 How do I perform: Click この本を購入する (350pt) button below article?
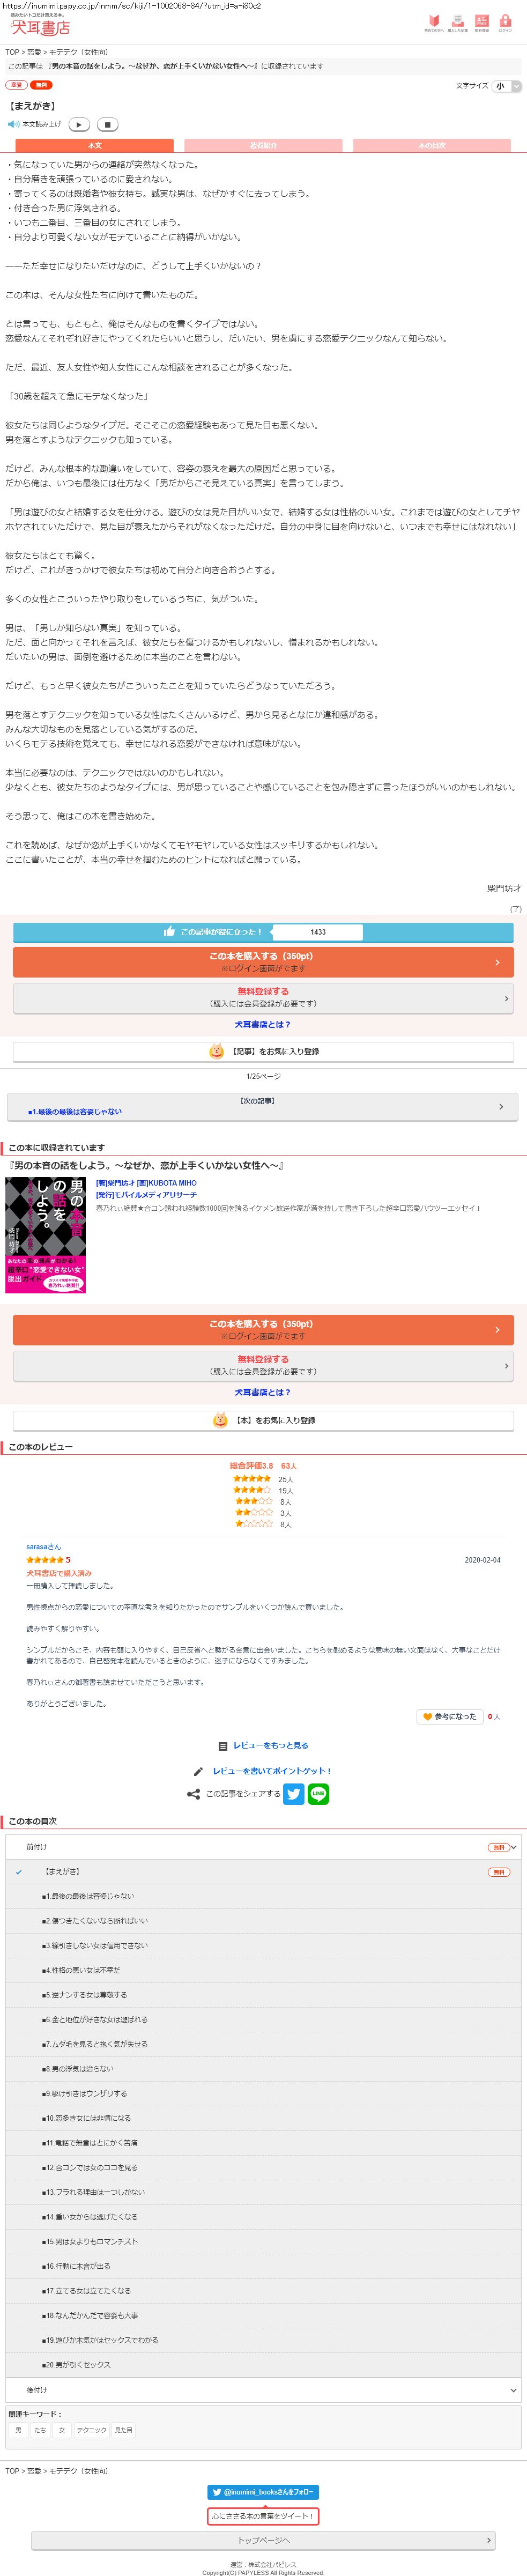point(263,962)
